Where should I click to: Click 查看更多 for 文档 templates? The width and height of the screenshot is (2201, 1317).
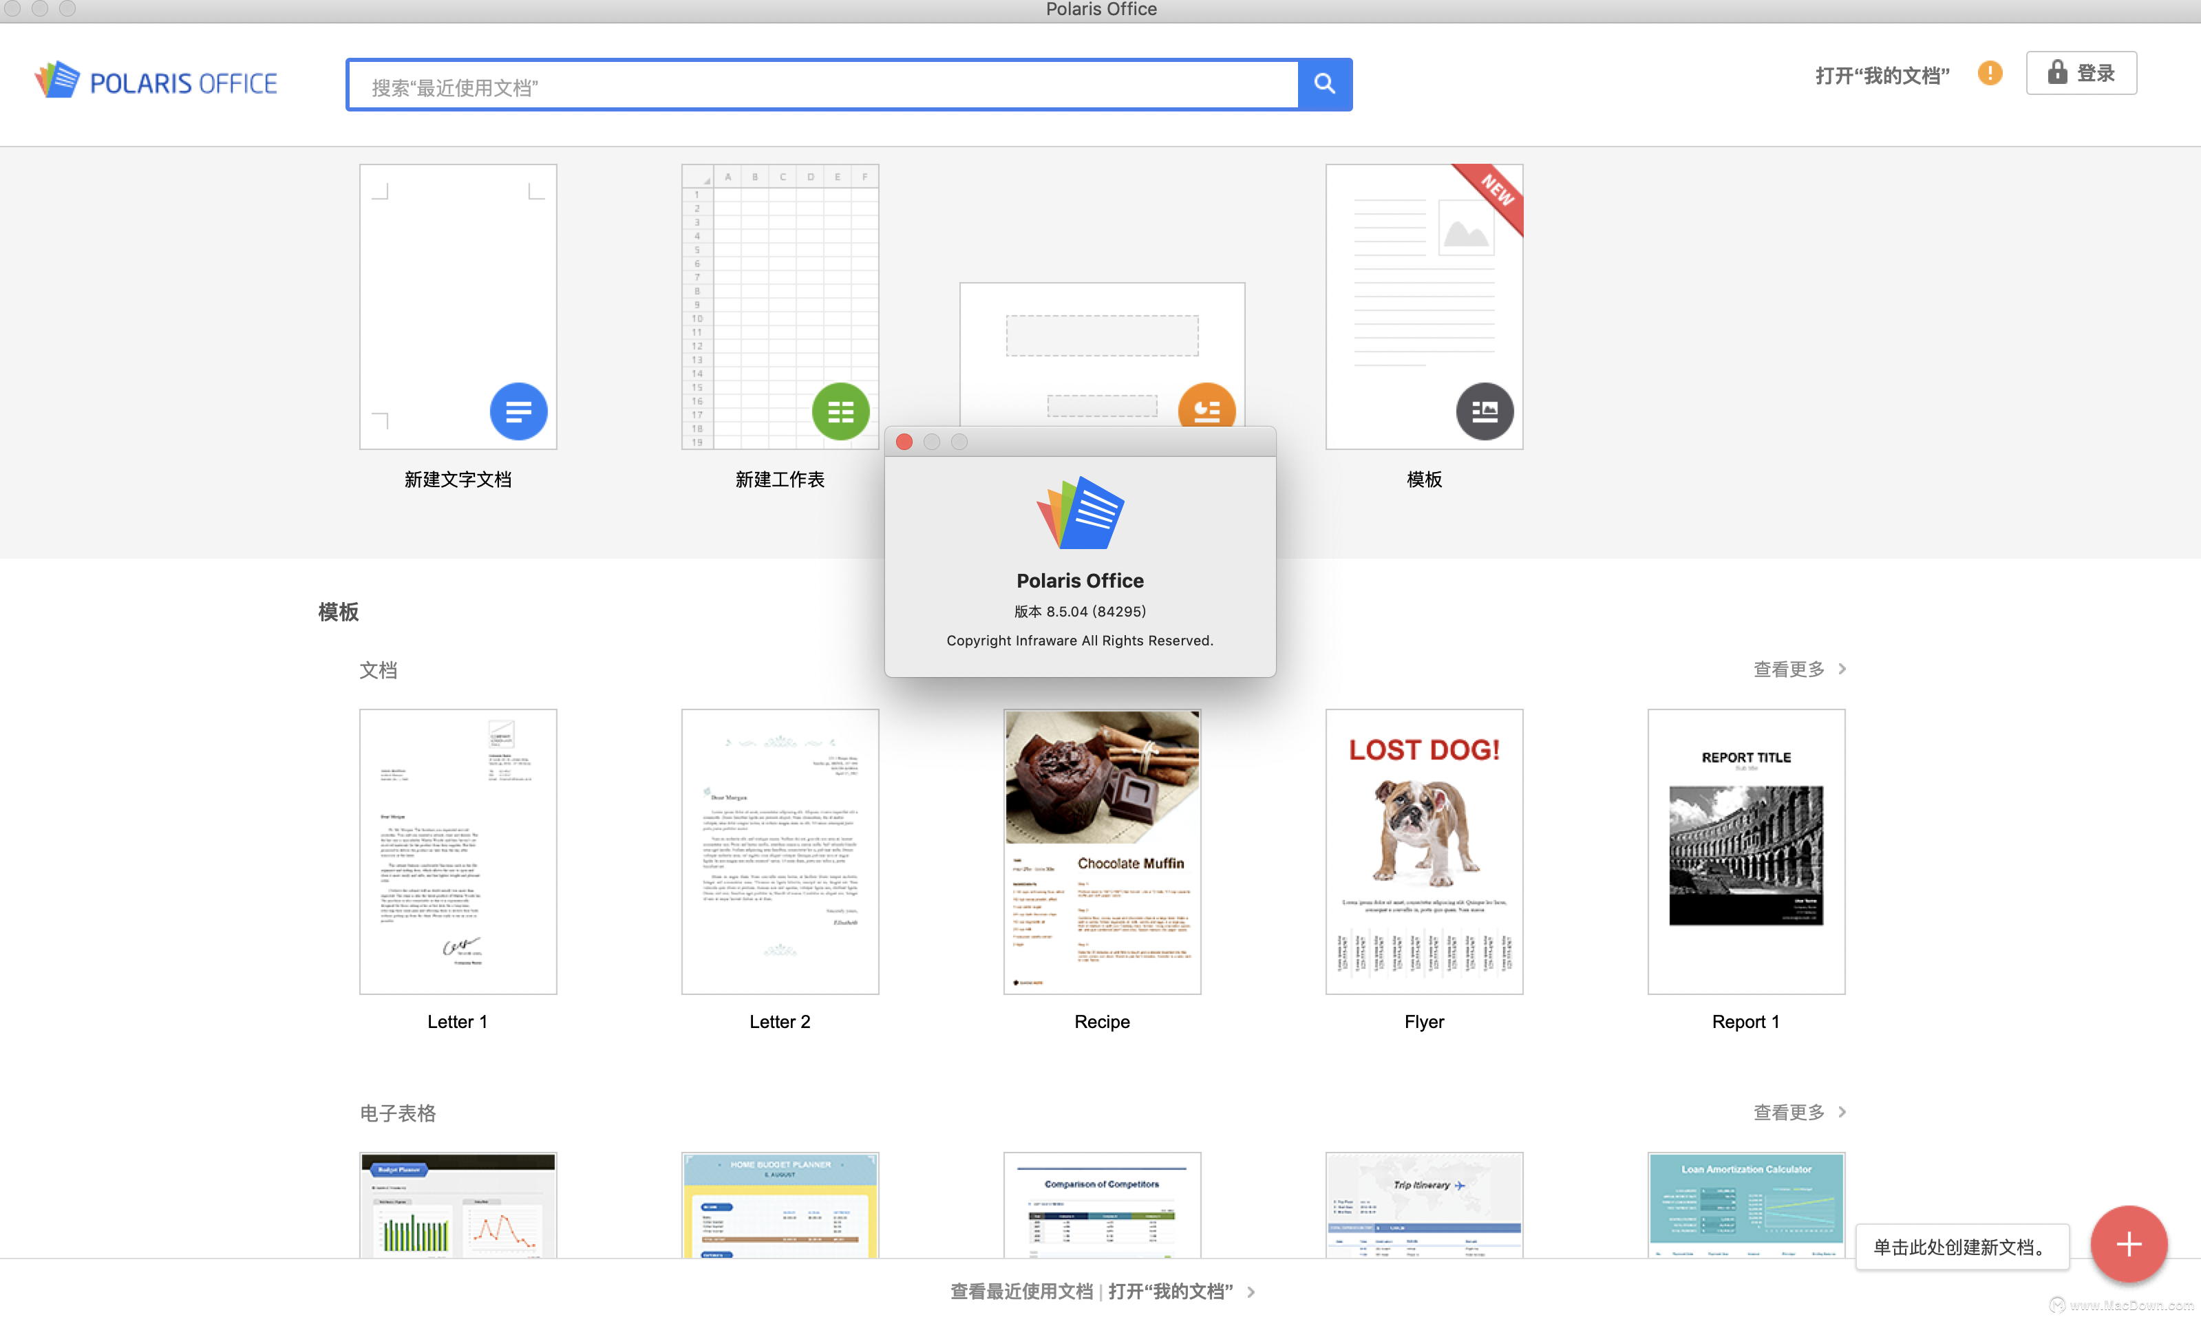pyautogui.click(x=1789, y=669)
